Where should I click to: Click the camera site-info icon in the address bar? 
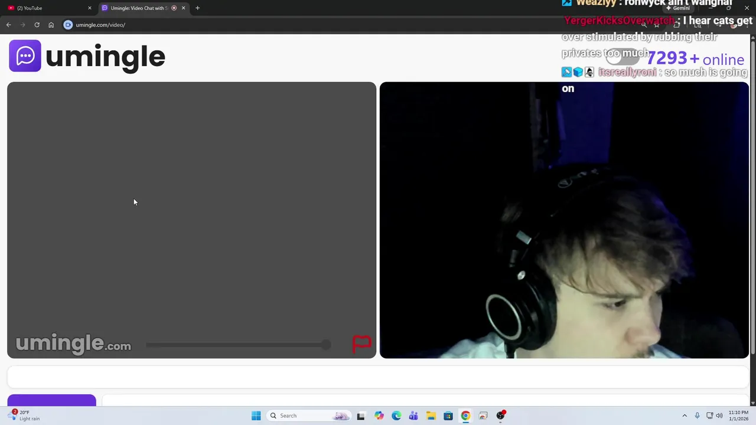click(68, 25)
